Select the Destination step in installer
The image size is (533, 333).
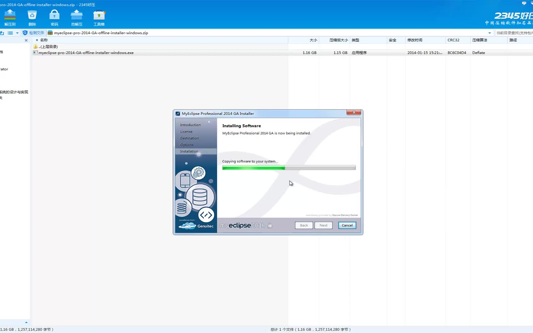click(x=189, y=138)
